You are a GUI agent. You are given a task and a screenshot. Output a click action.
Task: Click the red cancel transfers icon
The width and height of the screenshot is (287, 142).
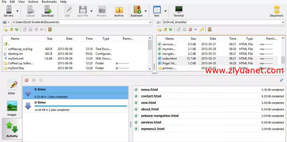(x=27, y=80)
